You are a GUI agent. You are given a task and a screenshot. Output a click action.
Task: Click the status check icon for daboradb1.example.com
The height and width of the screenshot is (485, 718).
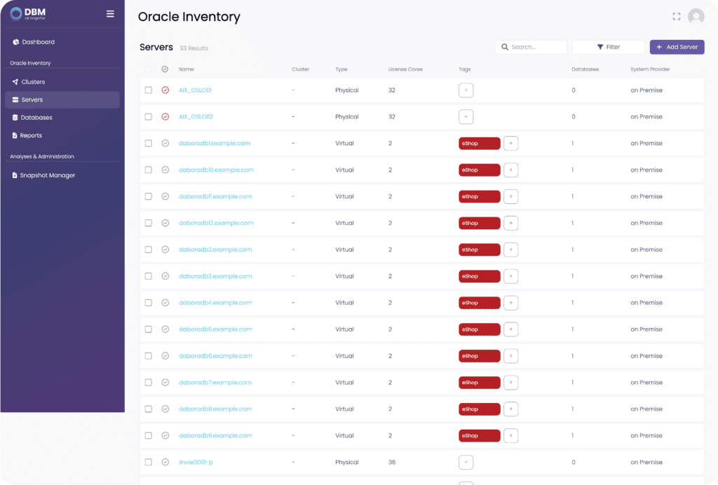[165, 144]
